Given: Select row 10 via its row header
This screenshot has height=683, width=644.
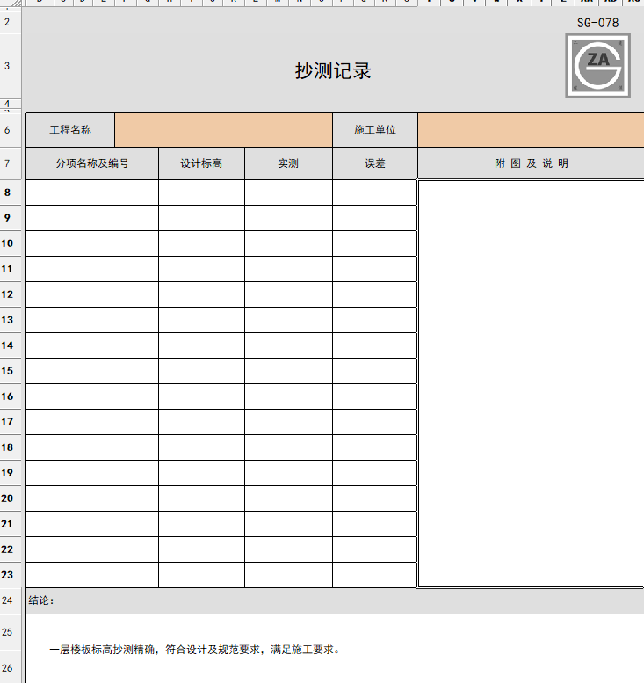Looking at the screenshot, I should pyautogui.click(x=11, y=243).
